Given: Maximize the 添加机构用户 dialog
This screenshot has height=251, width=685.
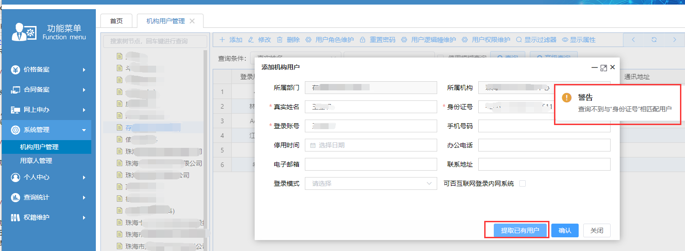Looking at the screenshot, I should click(603, 68).
